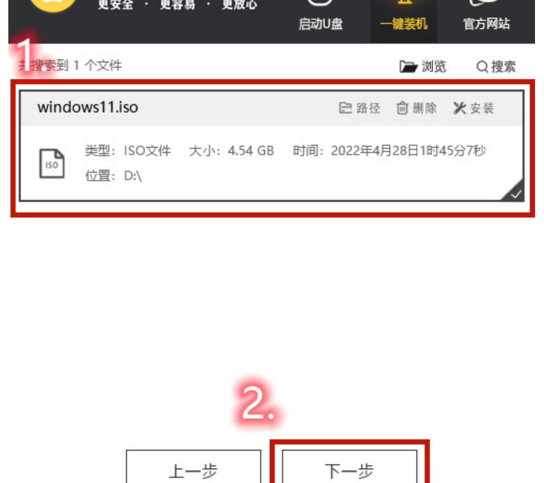Click the 下一步 button
Screen dimensions: 544x483
click(350, 466)
